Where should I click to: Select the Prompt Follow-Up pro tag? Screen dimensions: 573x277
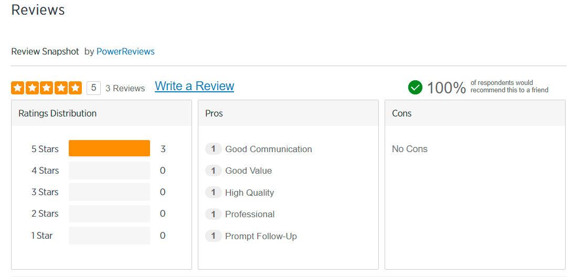[261, 236]
